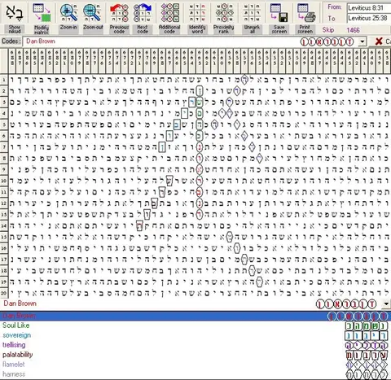The height and width of the screenshot is (380, 391).
Task: Click the blue Hebrew letters beside sovereign
Action: 367,335
